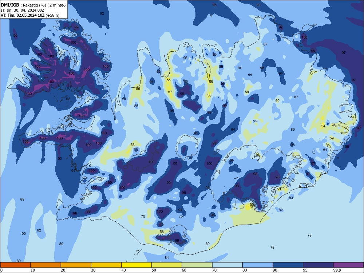
Task: Select the '53' humidity value on the map
Action: (279, 189)
